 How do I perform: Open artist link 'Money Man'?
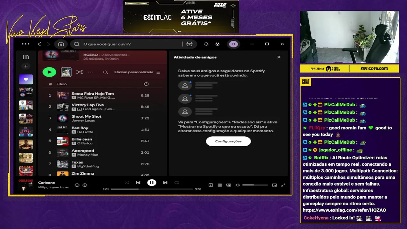[x=88, y=155]
